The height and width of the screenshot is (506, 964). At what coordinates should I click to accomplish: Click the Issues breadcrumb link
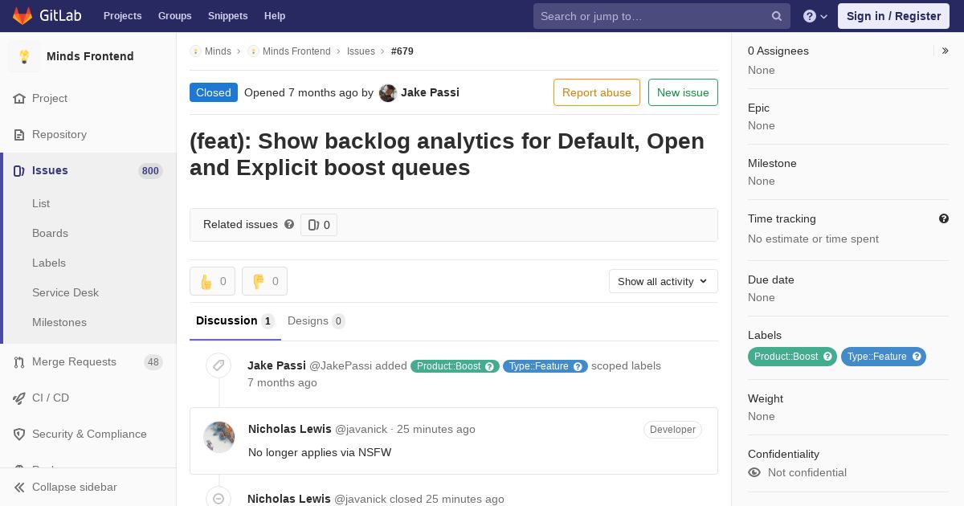(x=361, y=51)
